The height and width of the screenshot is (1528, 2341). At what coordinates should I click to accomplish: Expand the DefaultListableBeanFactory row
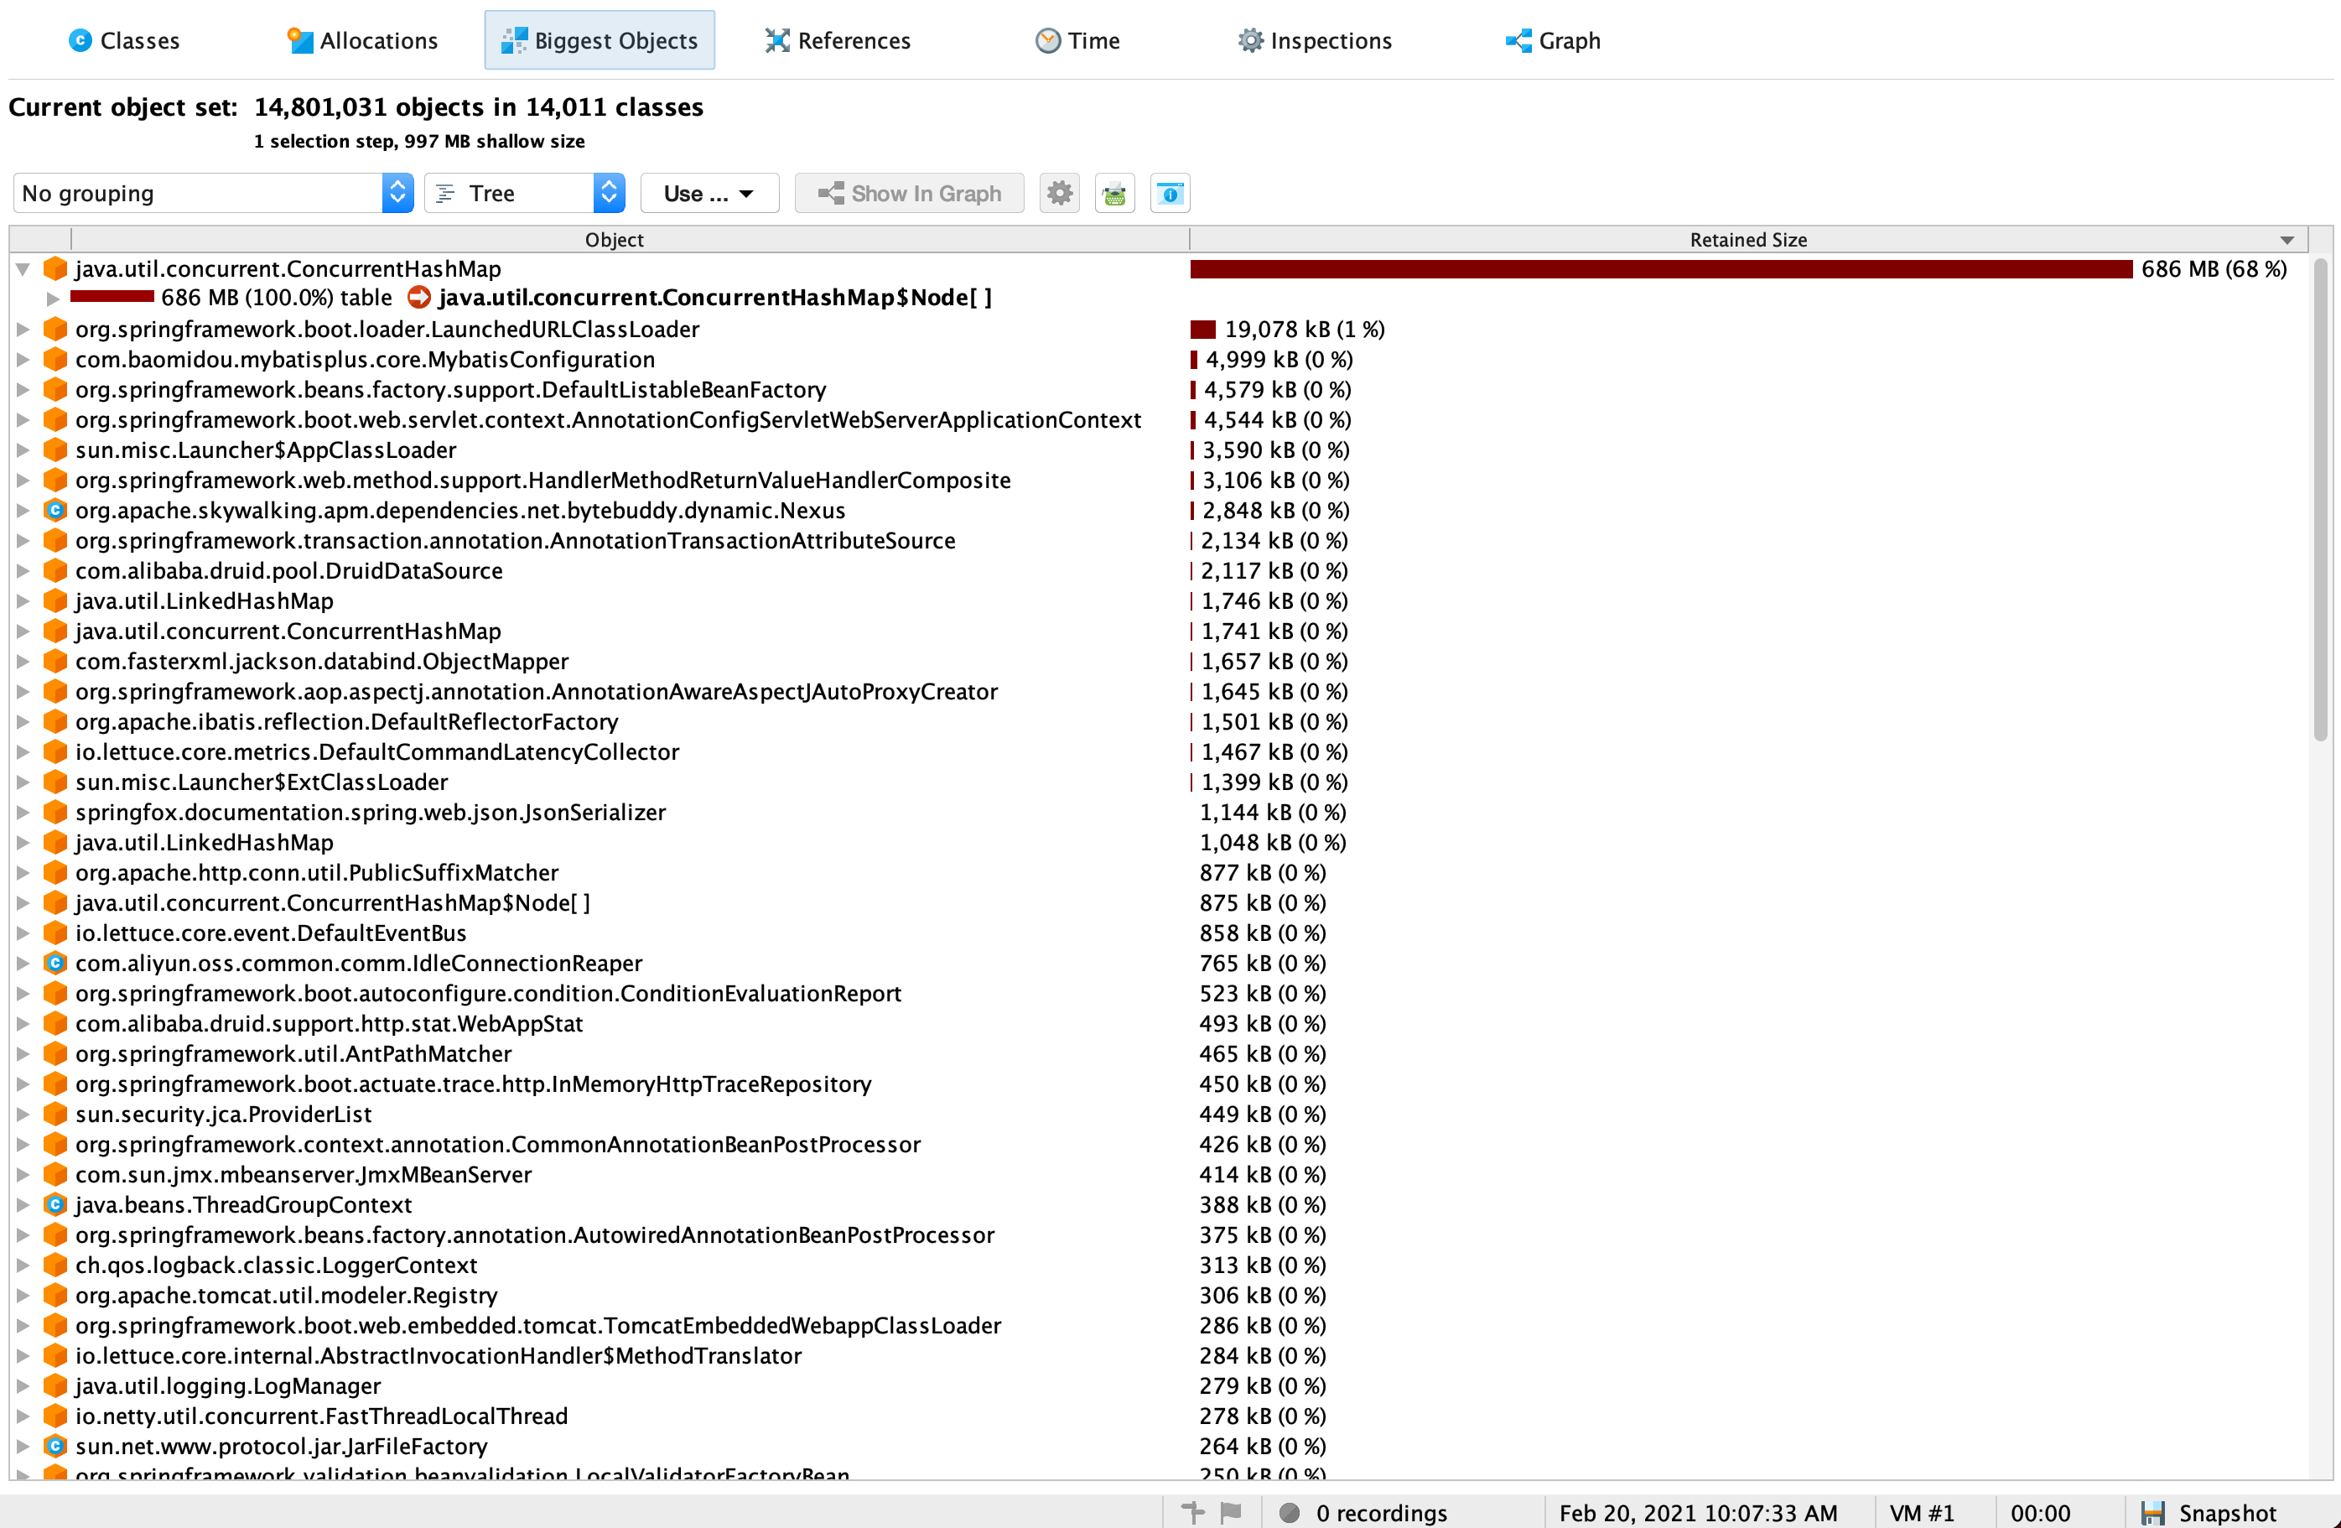point(23,390)
